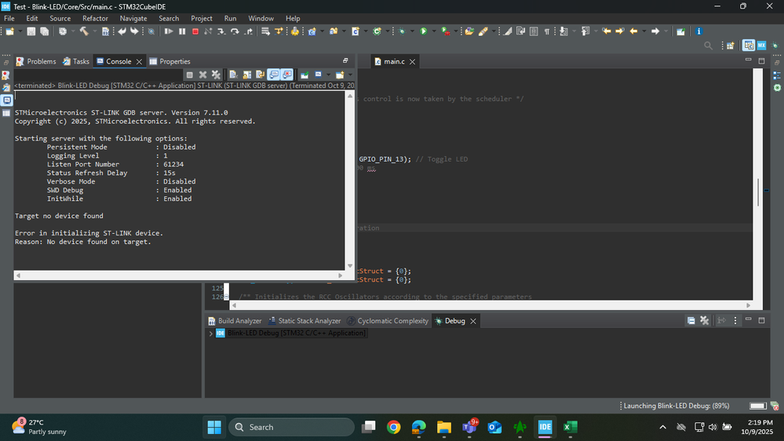
Task: Click the green Run button in toolbar
Action: 423,31
